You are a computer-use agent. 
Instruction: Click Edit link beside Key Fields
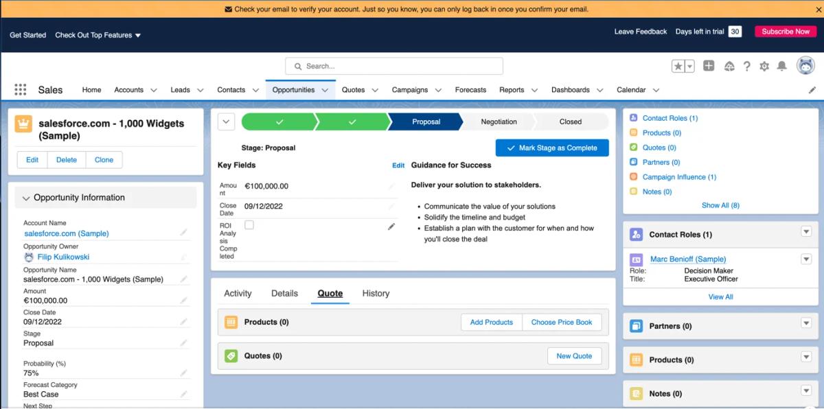[x=398, y=165]
